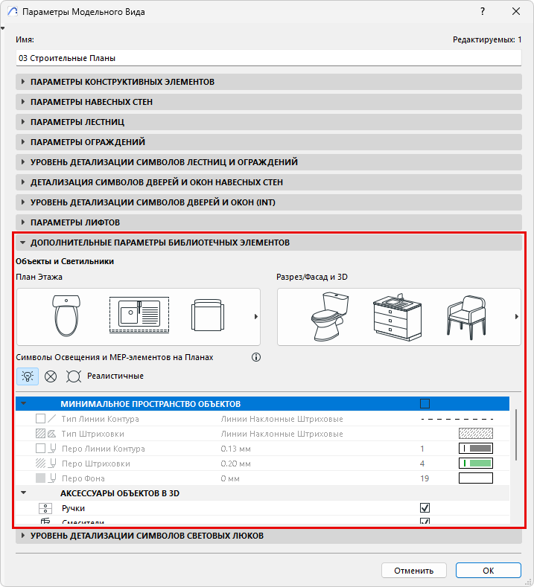Image resolution: width=534 pixels, height=587 pixels.
Task: Expand Уровень детализации символов световых люков
Action: (269, 536)
